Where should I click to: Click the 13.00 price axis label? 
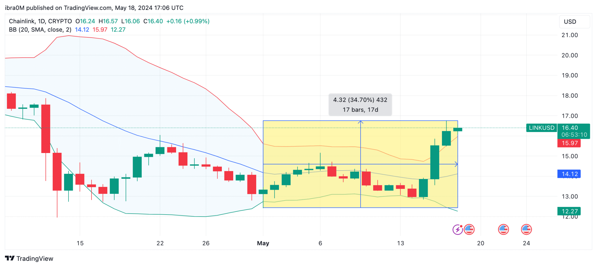570,196
